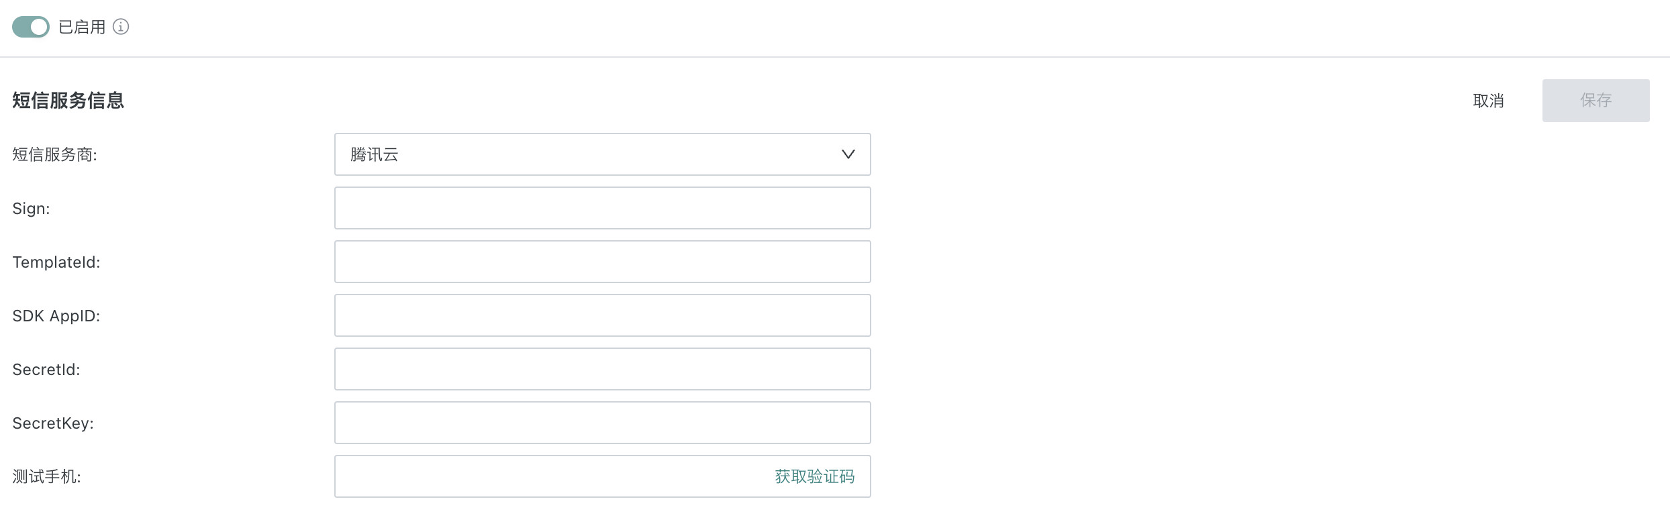Click the 获取验证码 link
This screenshot has width=1670, height=530.
click(x=814, y=476)
